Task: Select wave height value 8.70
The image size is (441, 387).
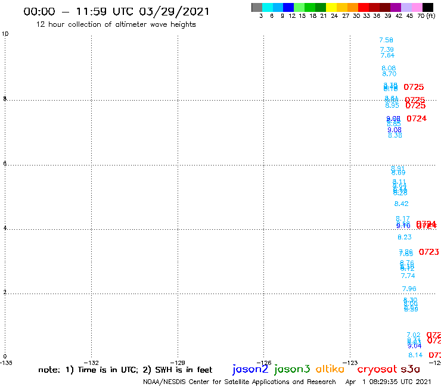Action: coord(389,74)
